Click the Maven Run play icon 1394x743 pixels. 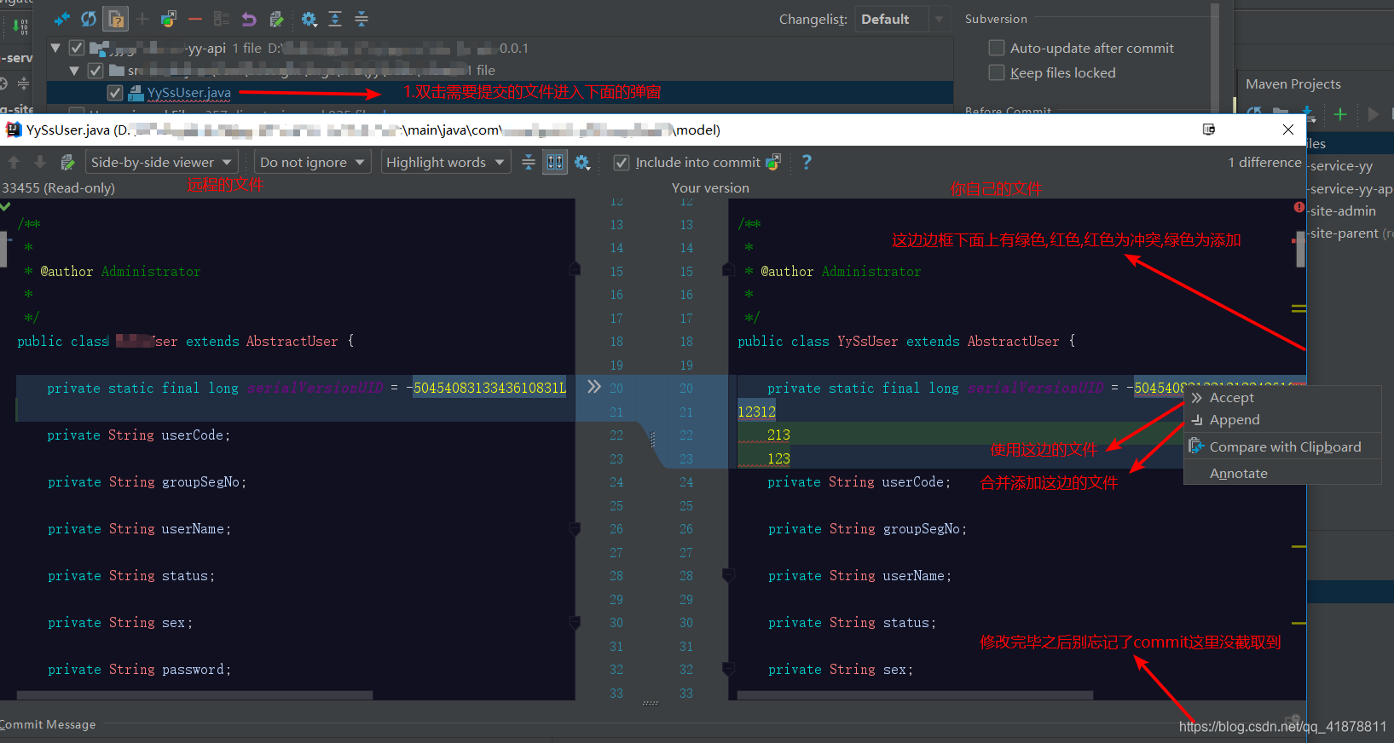tap(1373, 113)
